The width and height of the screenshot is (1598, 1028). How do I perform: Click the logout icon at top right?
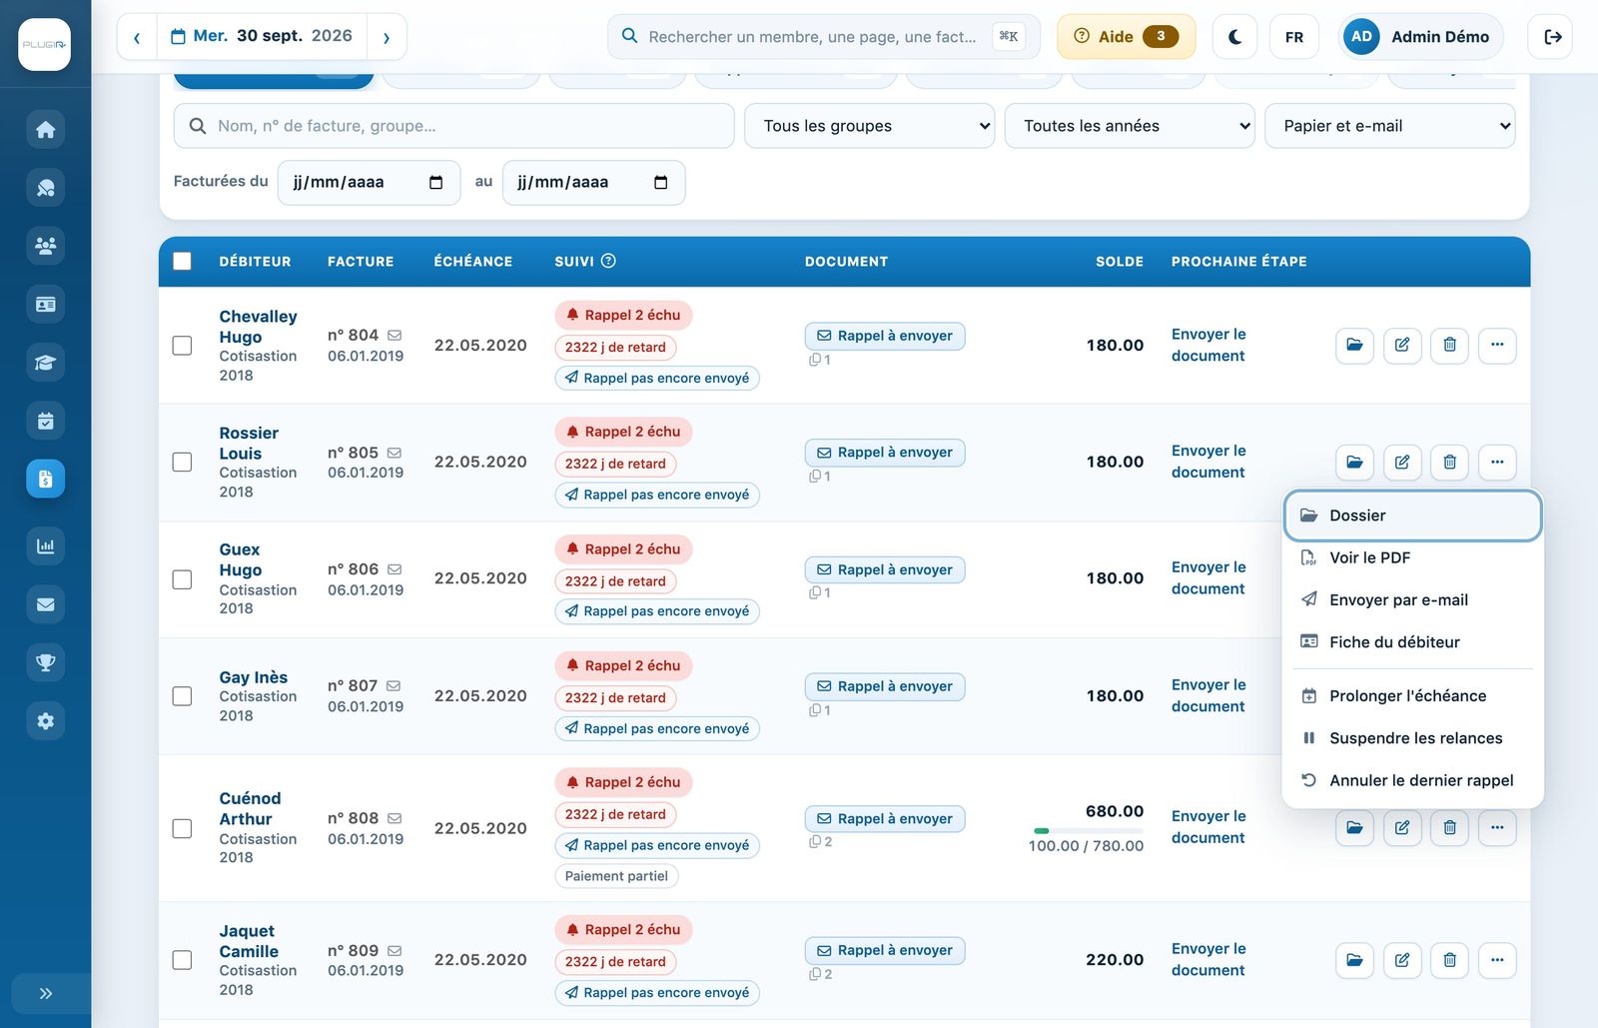(1552, 37)
